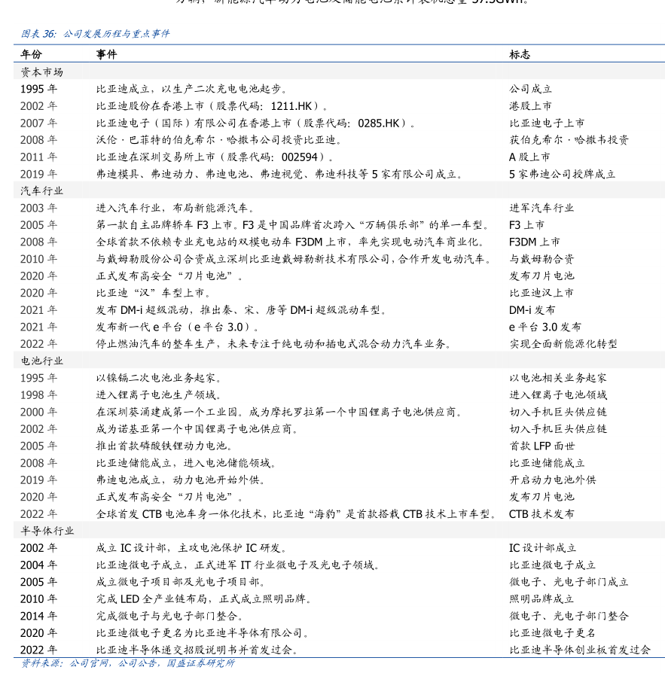Select the event text containing stock code 0285.HK
Image resolution: width=665 pixels, height=673 pixels.
255,123
